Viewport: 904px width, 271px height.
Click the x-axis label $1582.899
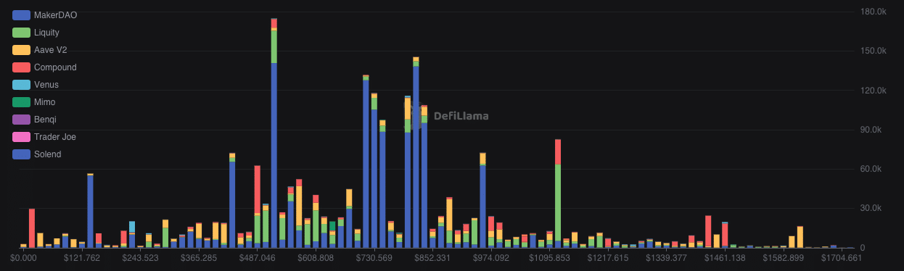pos(784,257)
